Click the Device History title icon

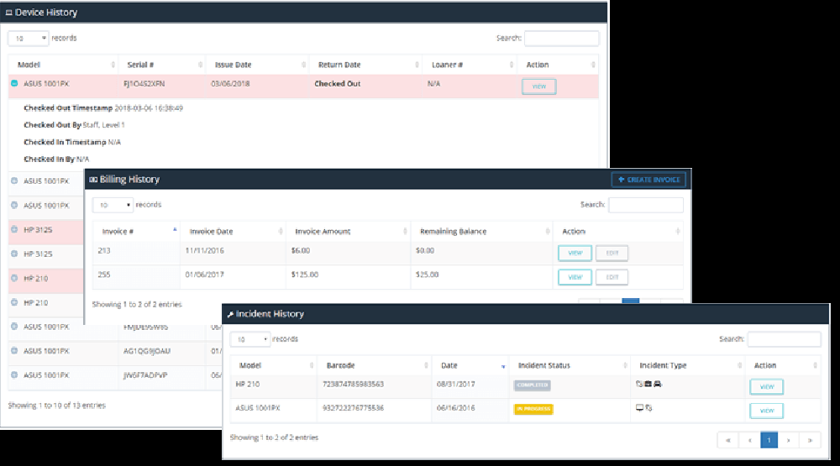pos(8,13)
